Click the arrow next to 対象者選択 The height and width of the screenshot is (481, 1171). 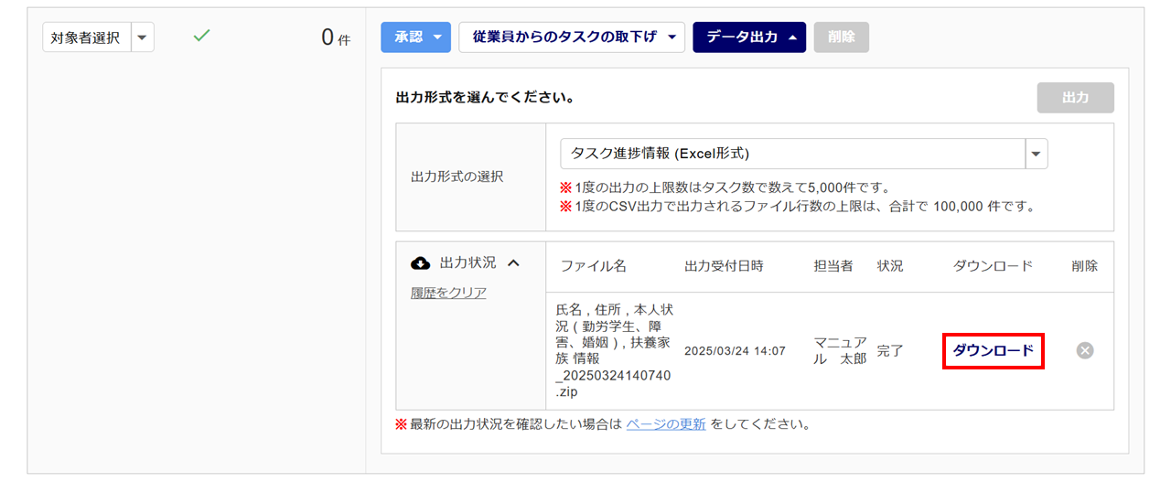[143, 37]
